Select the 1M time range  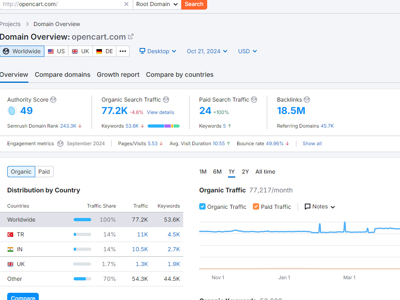pos(203,172)
